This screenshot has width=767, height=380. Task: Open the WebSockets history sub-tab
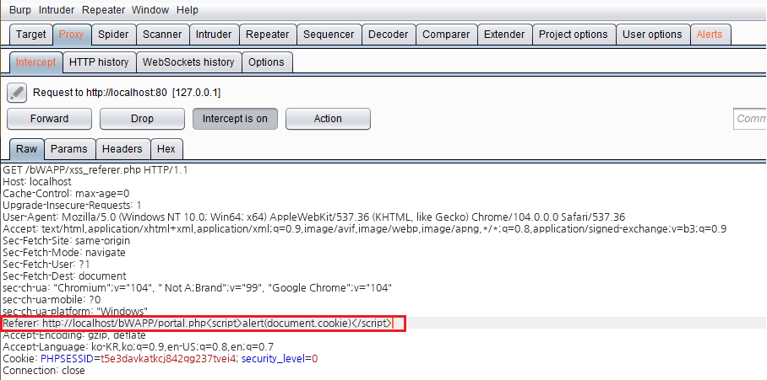(188, 62)
